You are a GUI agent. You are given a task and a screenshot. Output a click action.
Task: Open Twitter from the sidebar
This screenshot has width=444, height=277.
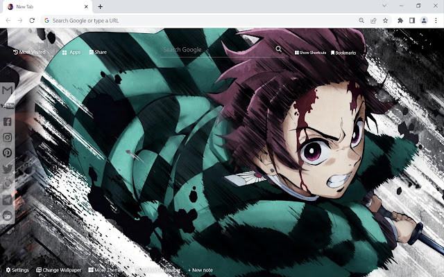(x=7, y=169)
